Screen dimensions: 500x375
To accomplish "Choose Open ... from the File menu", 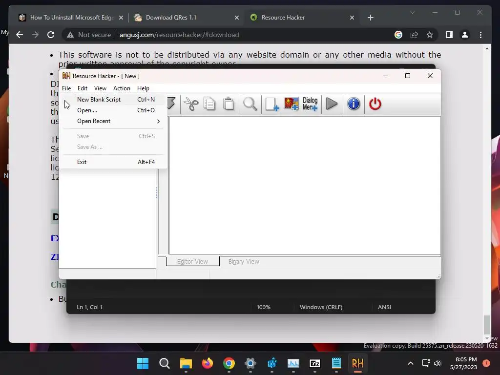I will pyautogui.click(x=113, y=110).
